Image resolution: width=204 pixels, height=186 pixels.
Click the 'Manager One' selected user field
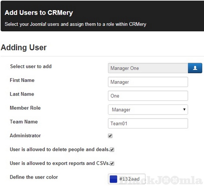[x=148, y=68]
